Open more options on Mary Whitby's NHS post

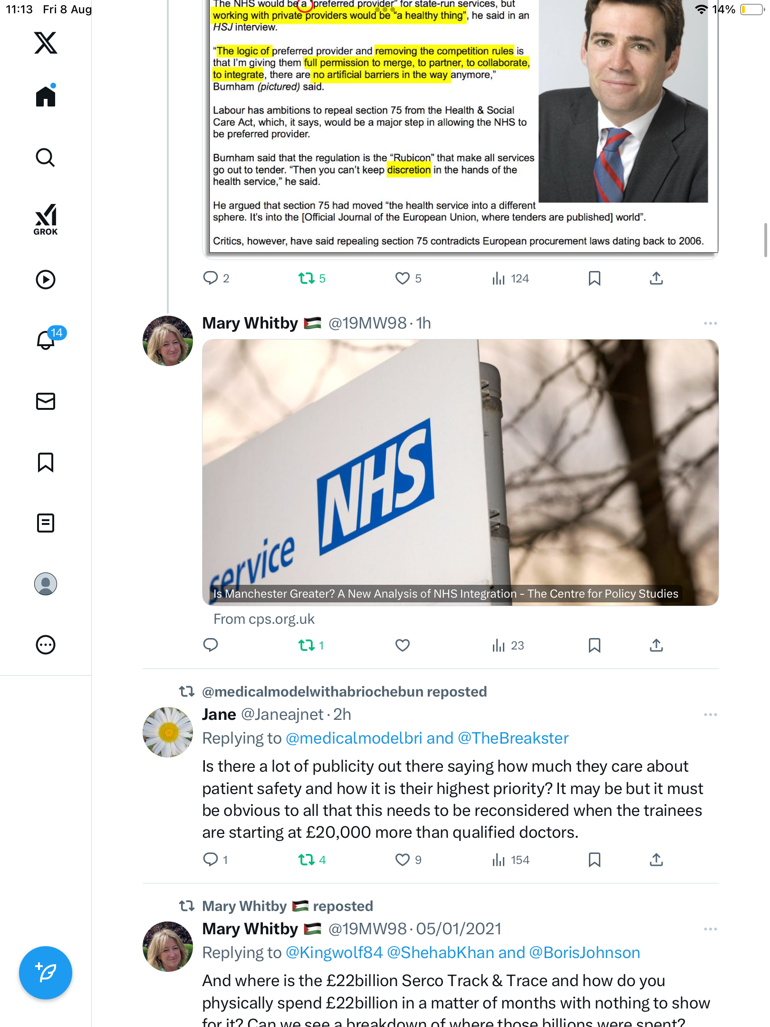(x=710, y=323)
